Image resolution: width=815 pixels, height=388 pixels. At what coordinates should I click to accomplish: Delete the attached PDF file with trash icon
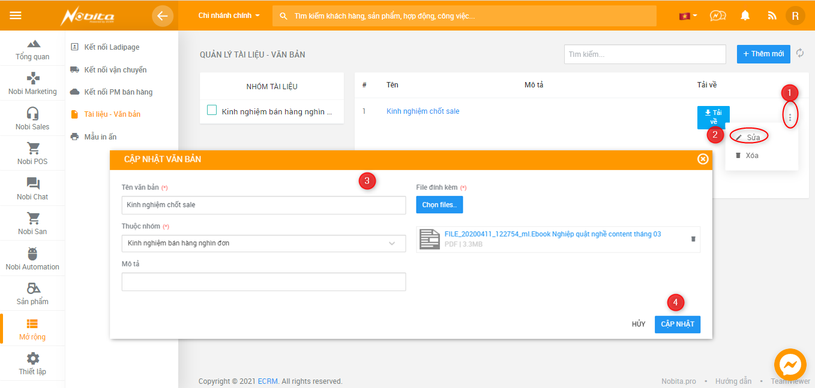tap(693, 239)
